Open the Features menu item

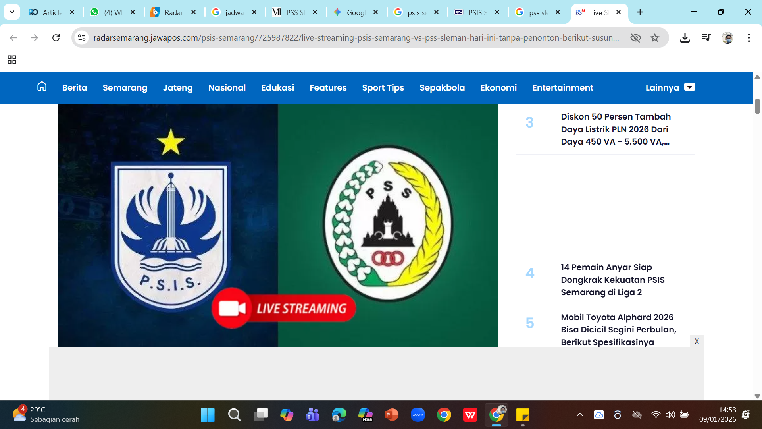[328, 88]
